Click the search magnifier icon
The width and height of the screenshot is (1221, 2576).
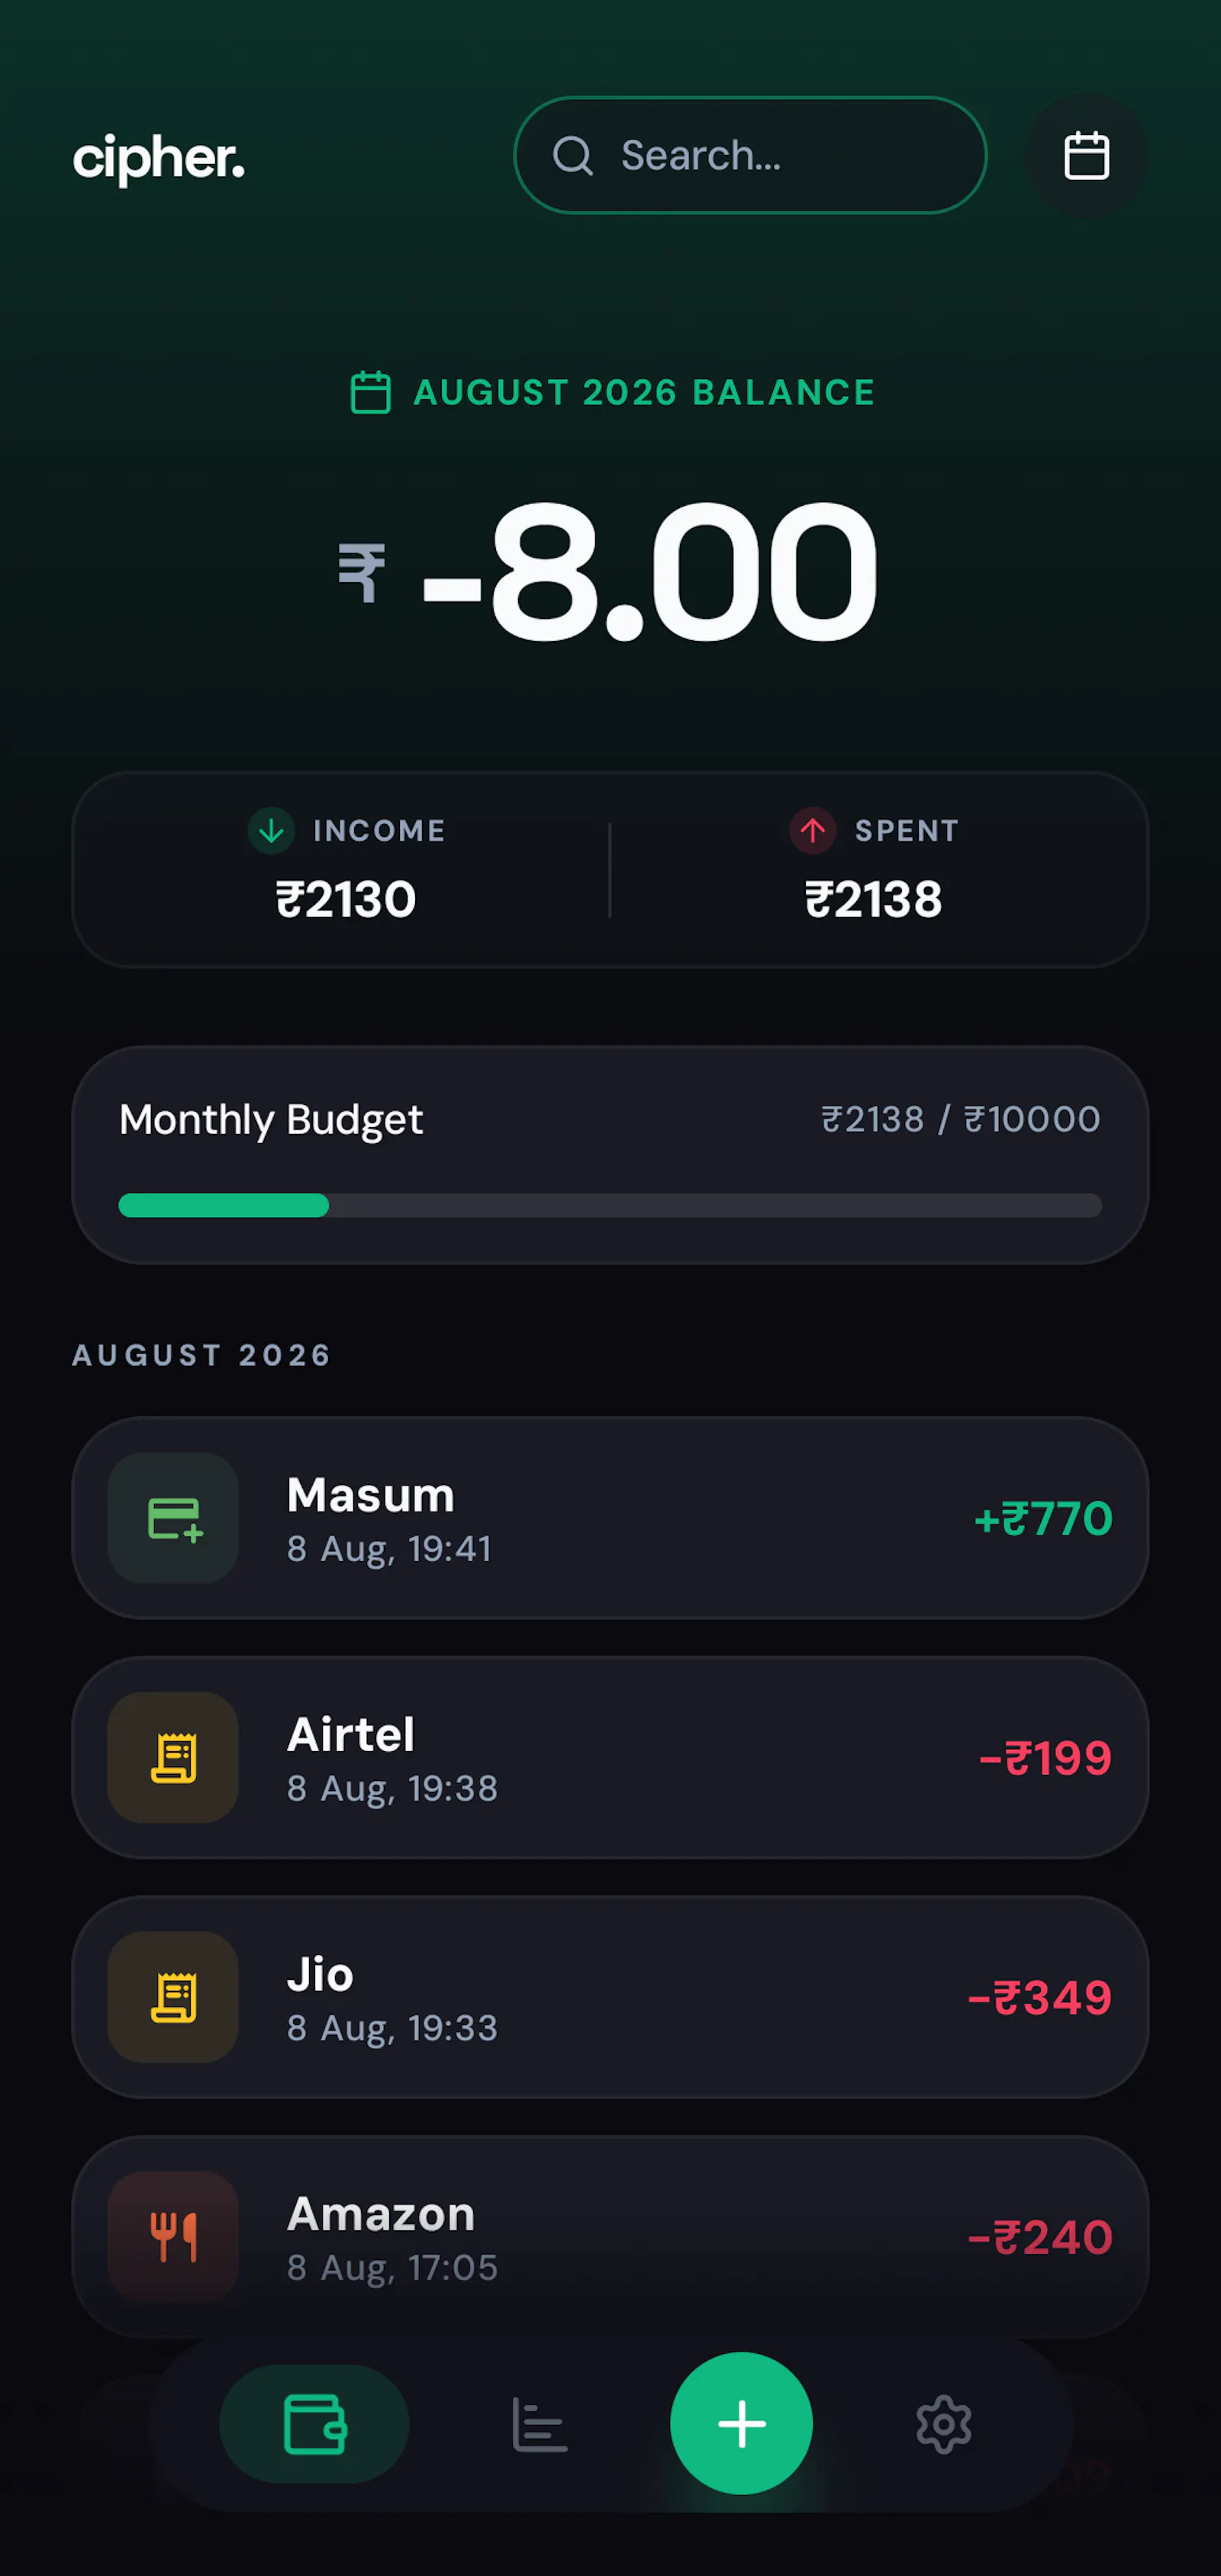(573, 156)
